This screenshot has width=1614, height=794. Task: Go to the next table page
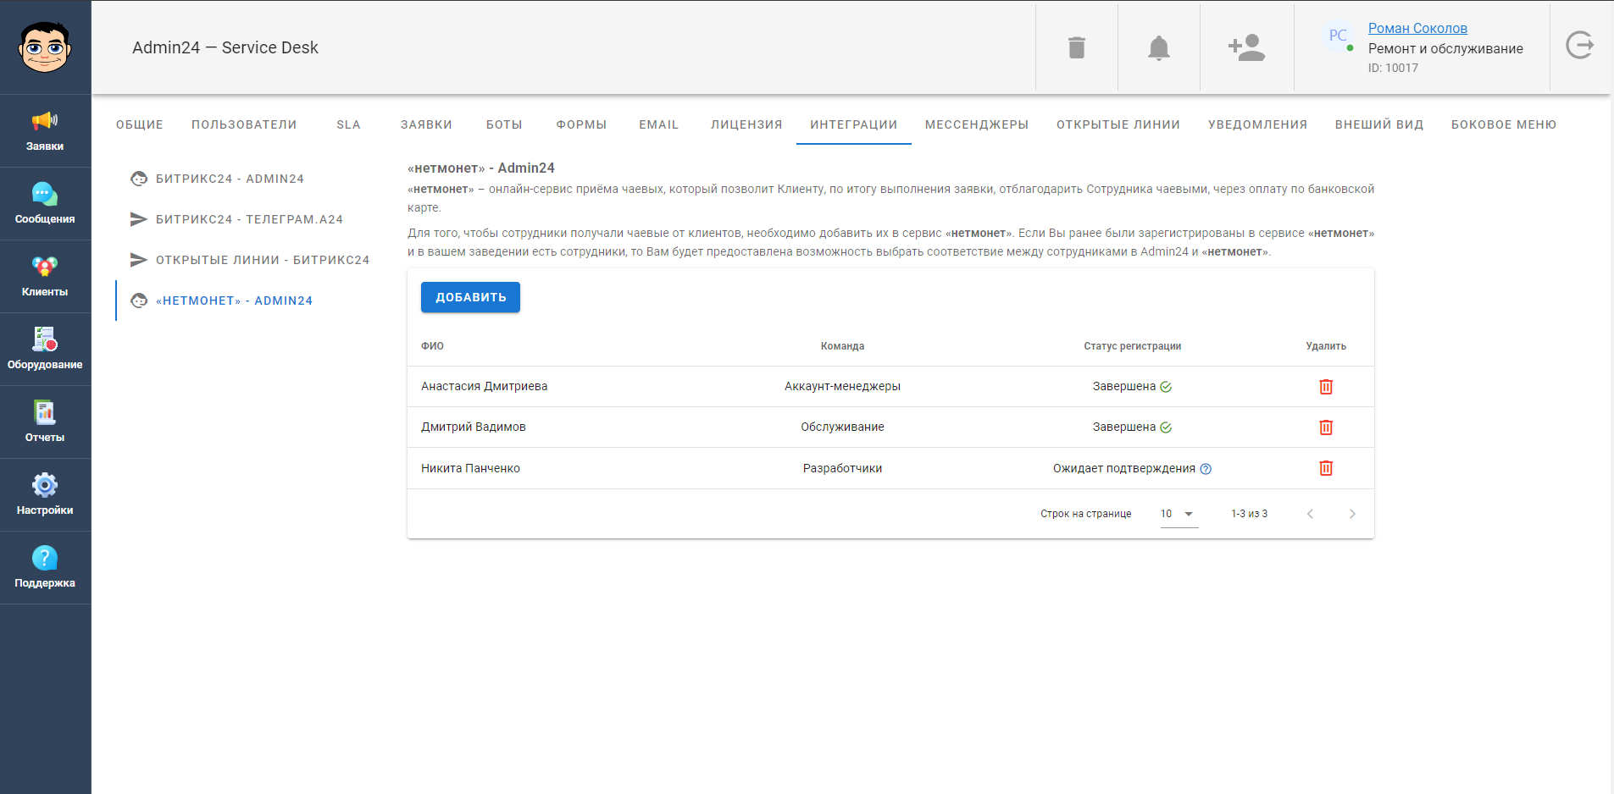1352,514
